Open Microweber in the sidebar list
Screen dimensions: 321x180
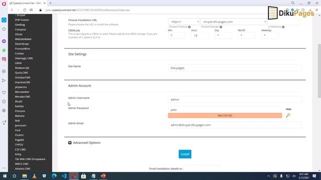22,92
